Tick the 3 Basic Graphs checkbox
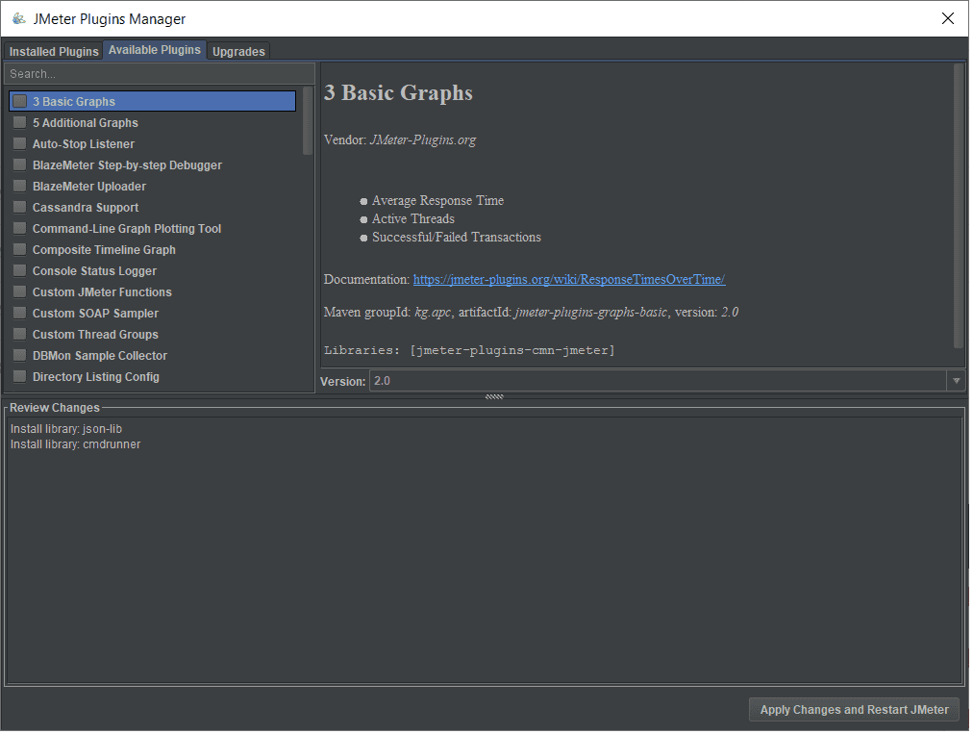The width and height of the screenshot is (973, 734). point(20,101)
